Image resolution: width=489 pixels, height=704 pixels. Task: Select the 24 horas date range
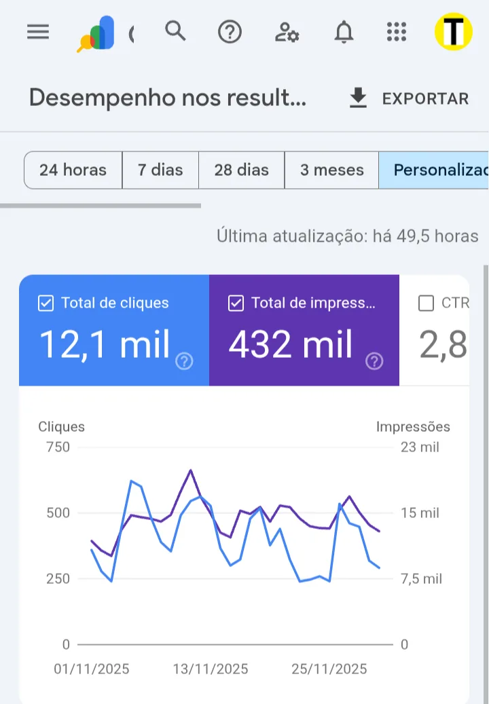point(73,170)
